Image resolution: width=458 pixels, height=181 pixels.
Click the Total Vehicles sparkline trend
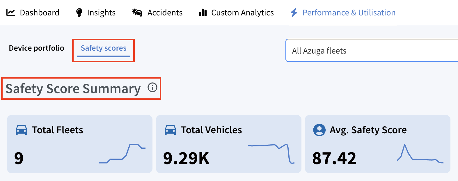[x=271, y=153]
